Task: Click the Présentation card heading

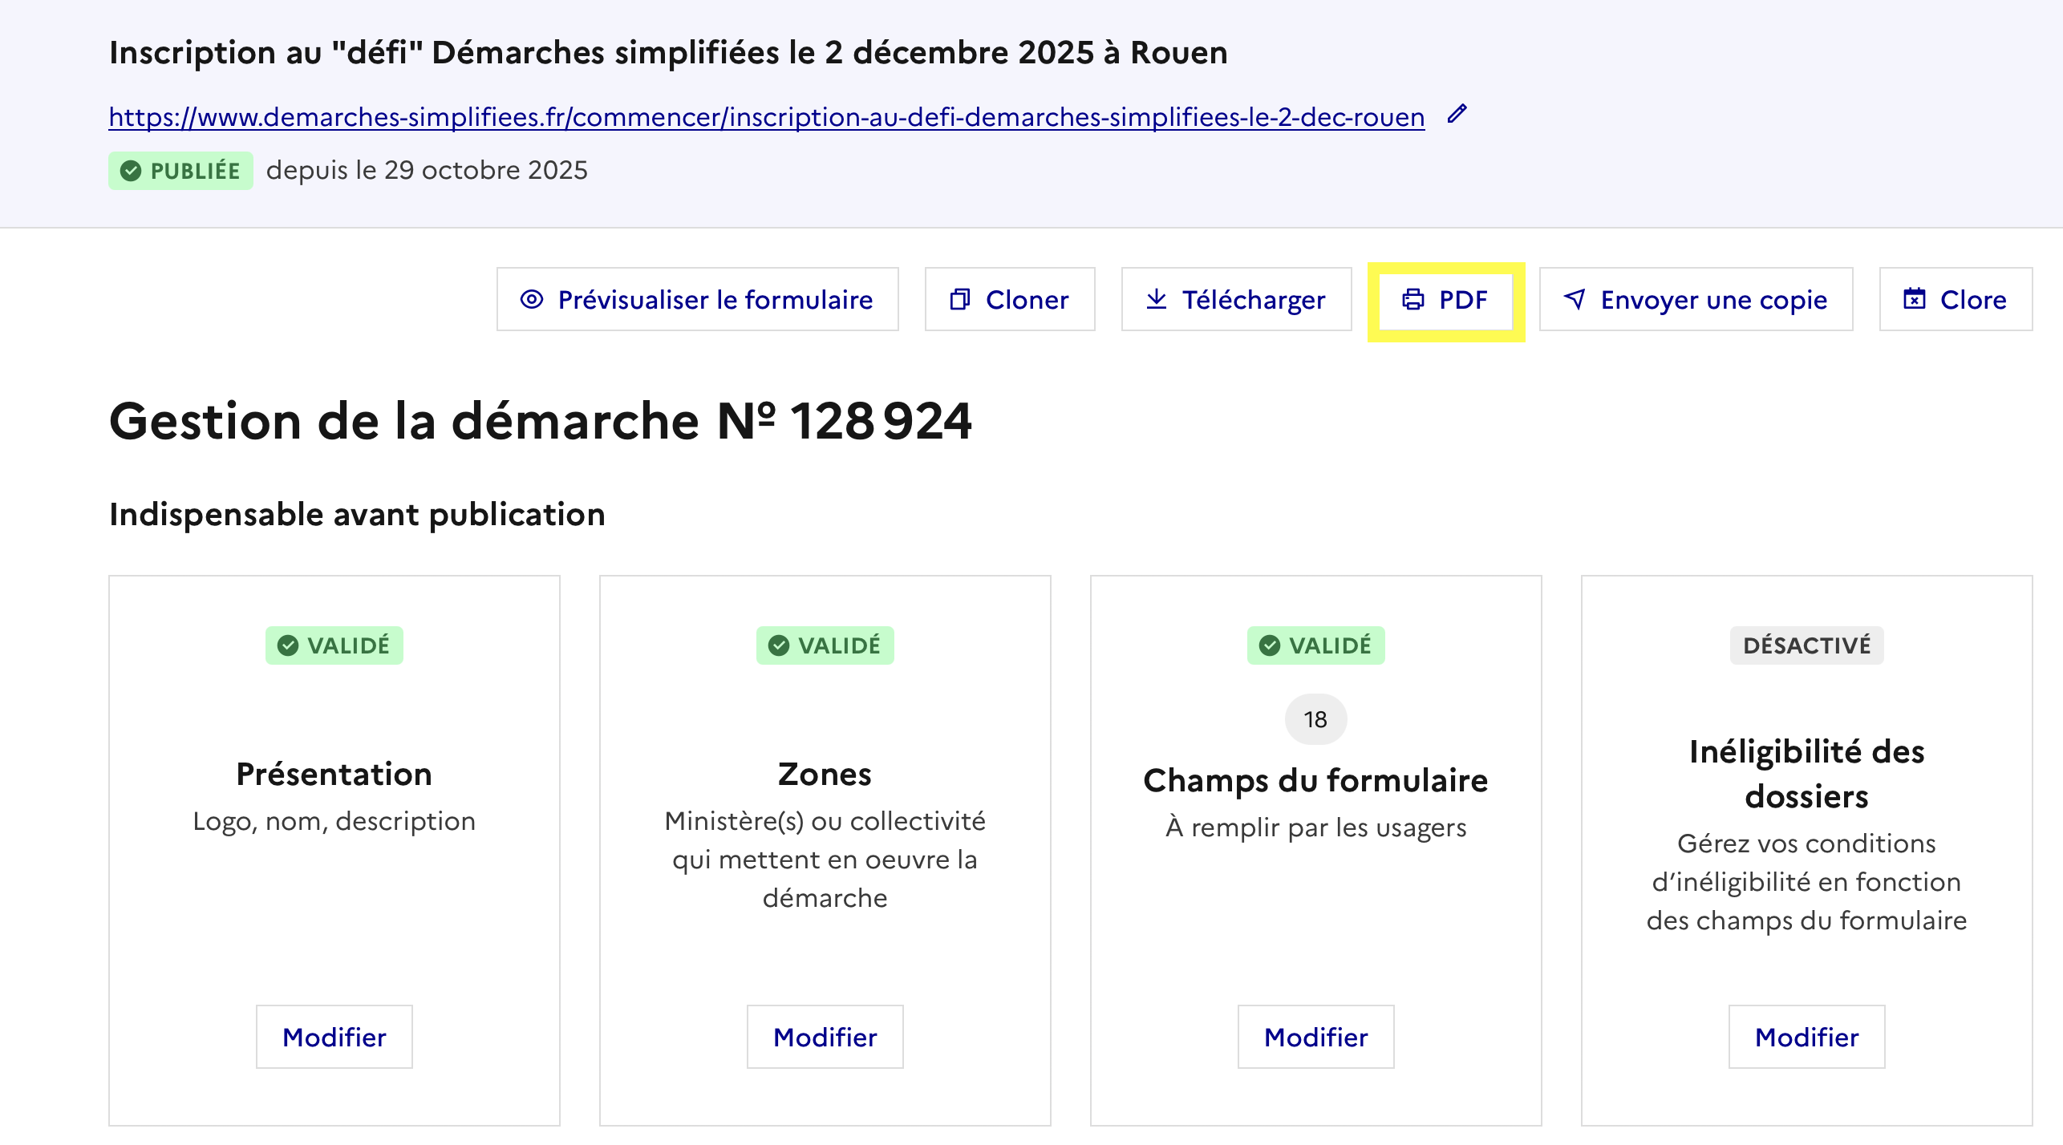Action: (x=334, y=774)
